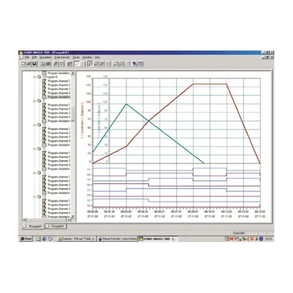Select the step curve mode icon
This screenshot has height=293, width=293.
click(x=83, y=64)
